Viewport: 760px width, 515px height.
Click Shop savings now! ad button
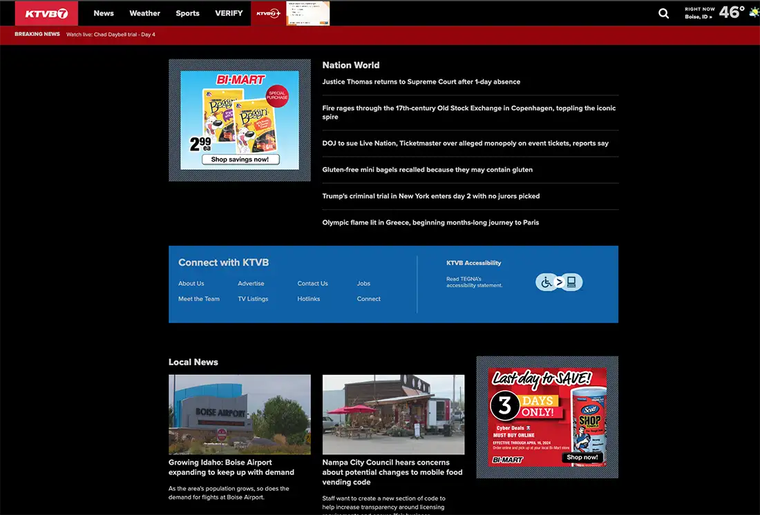coord(240,159)
